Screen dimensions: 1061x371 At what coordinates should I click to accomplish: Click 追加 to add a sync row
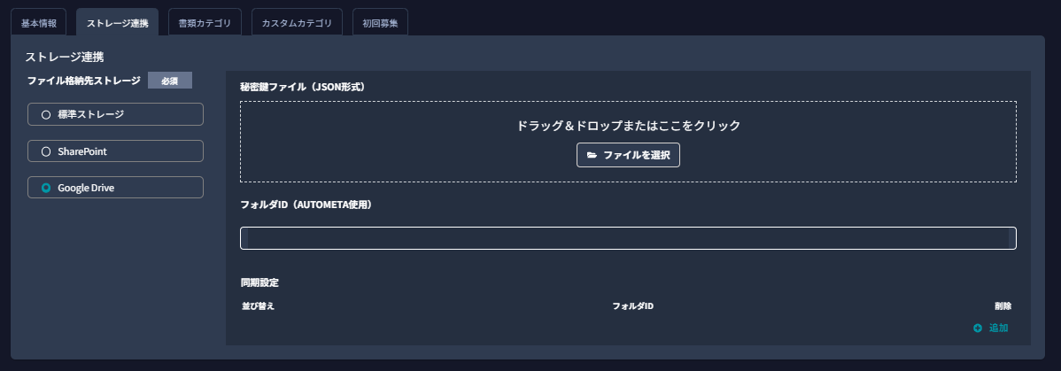coord(991,328)
